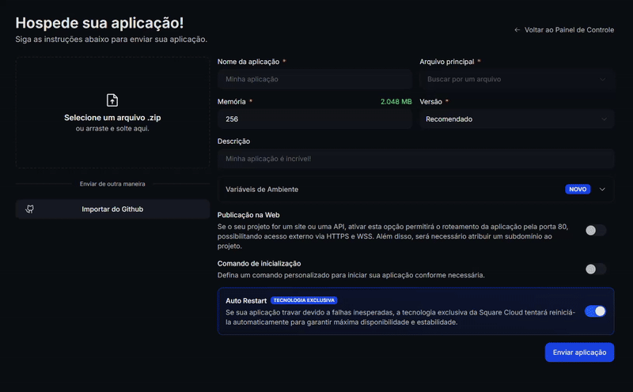
Task: Open the Versão Recomendado dropdown
Action: click(x=517, y=119)
